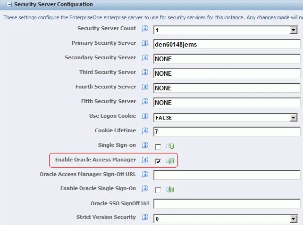Screen dimensions: 303x225
Task: Click the Secondary Security Server label
Action: pos(100,57)
